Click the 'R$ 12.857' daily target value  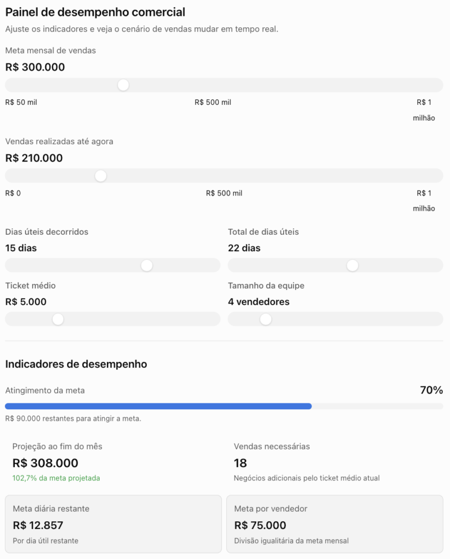click(38, 525)
